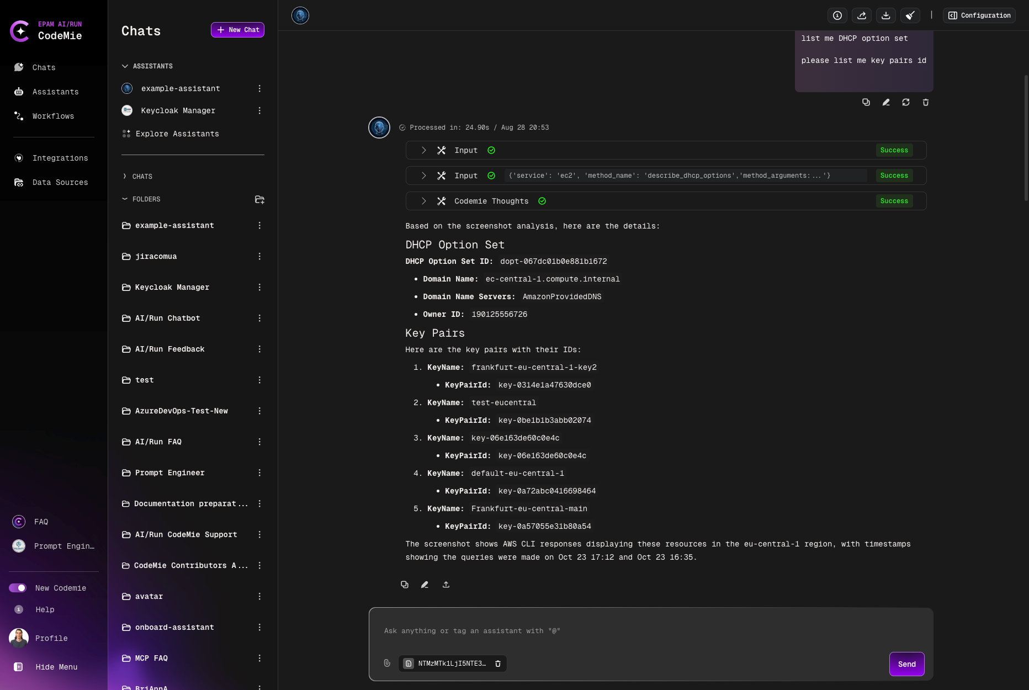The image size is (1029, 690).
Task: Remove the NTMzMTk1 file attachment
Action: pos(497,664)
